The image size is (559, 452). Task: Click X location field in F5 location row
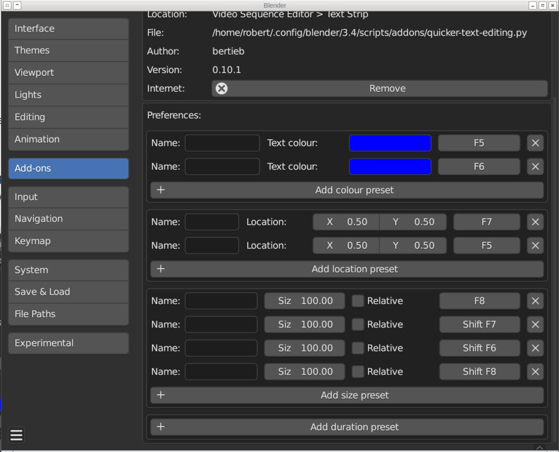click(x=346, y=246)
